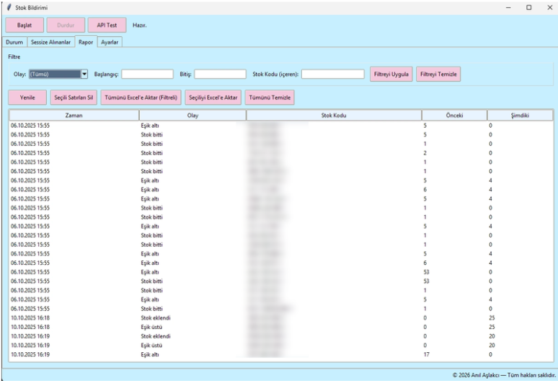Click the Bitiş date input field
Screen dimensions: 558x381
coord(220,74)
